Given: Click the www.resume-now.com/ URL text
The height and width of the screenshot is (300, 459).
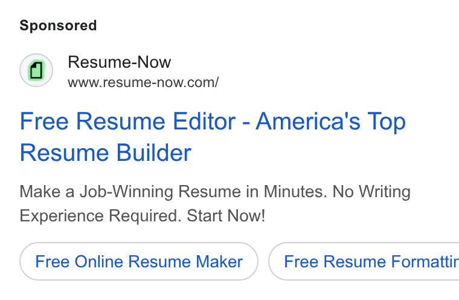Looking at the screenshot, I should pos(143,82).
